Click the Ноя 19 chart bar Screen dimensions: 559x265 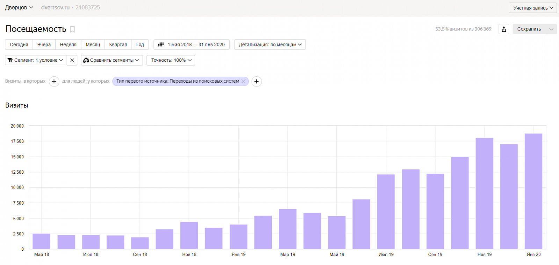pyautogui.click(x=484, y=193)
